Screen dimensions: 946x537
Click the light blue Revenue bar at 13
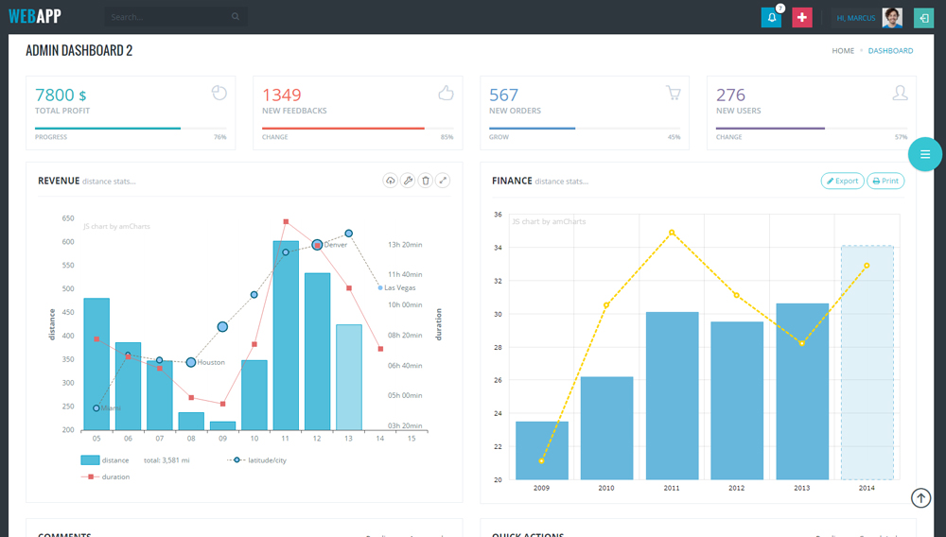[349, 377]
